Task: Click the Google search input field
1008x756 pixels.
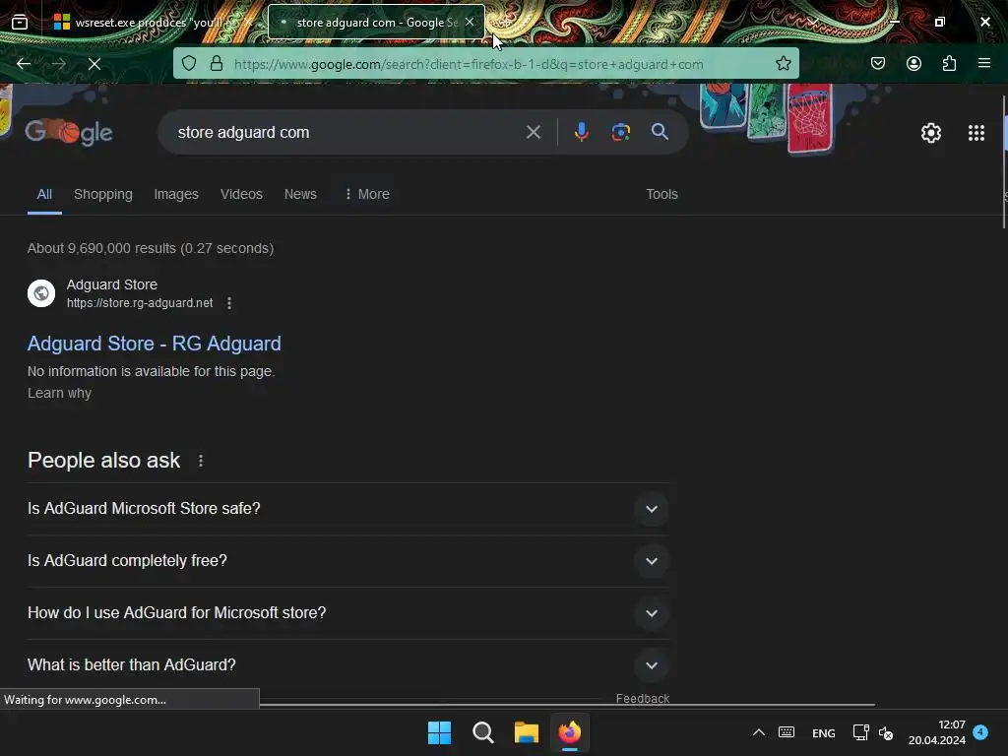Action: click(347, 133)
